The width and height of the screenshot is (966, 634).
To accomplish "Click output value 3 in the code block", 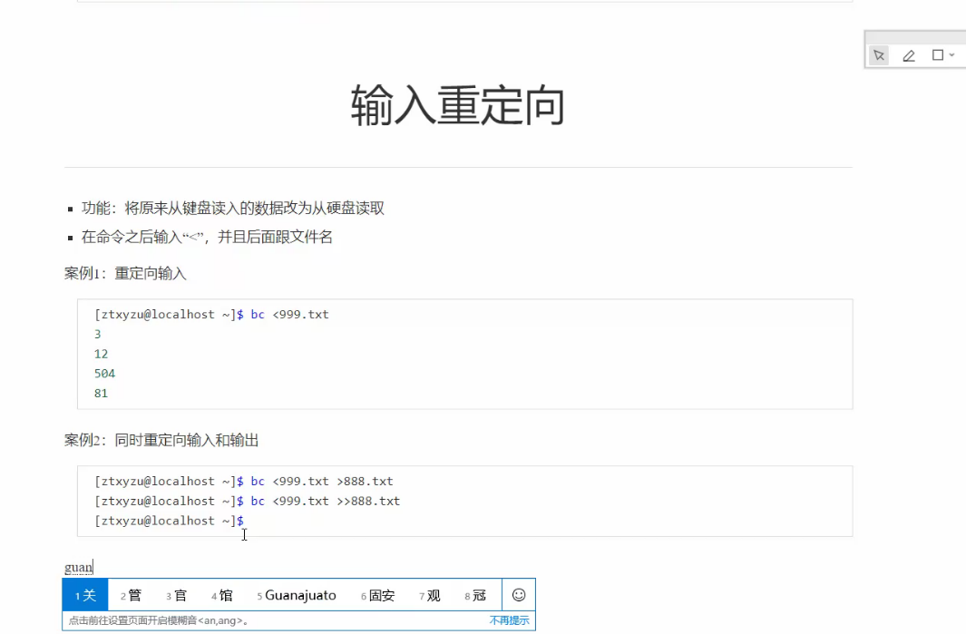I will tap(97, 334).
